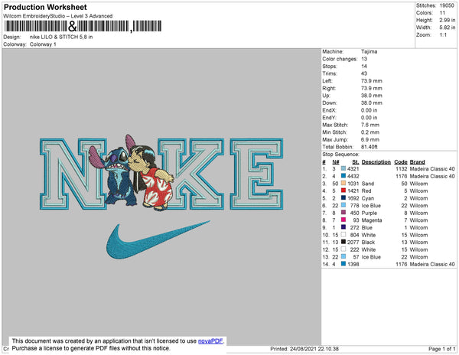This screenshot has height=355, width=459.
Task: Click the 'Magenta' description text
Action: click(x=372, y=220)
